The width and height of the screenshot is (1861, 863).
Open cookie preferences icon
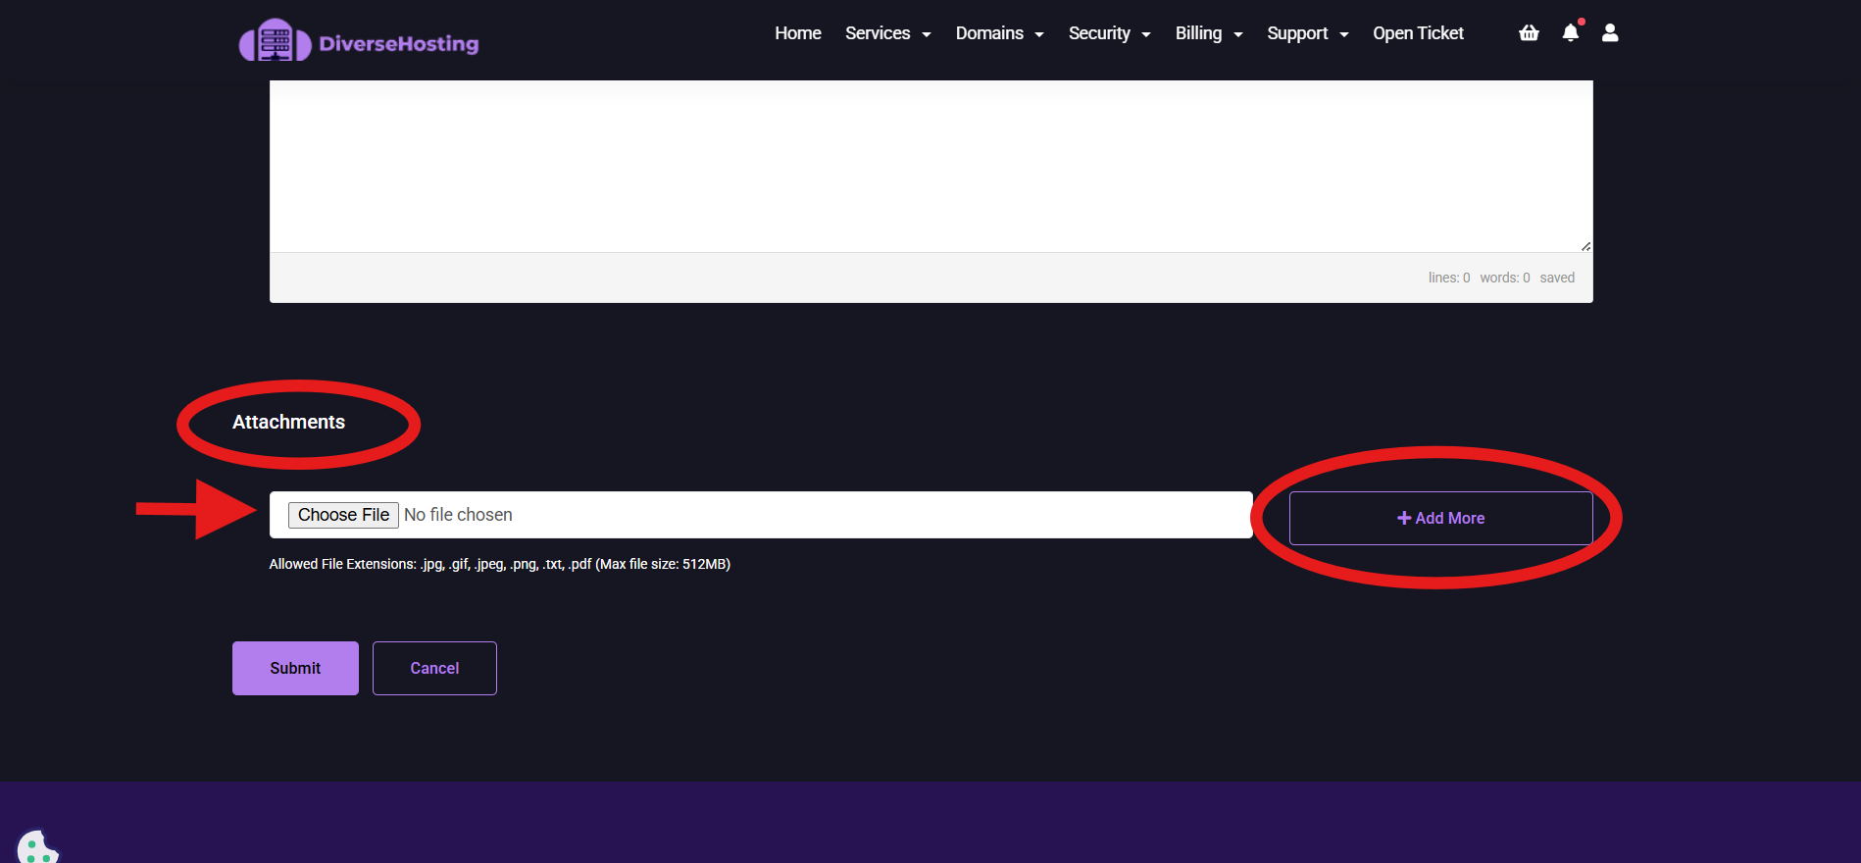(x=36, y=847)
